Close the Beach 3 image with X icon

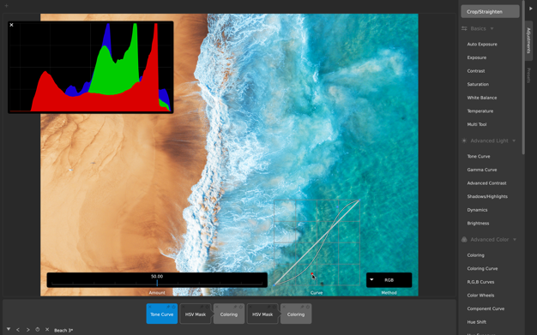tap(47, 330)
